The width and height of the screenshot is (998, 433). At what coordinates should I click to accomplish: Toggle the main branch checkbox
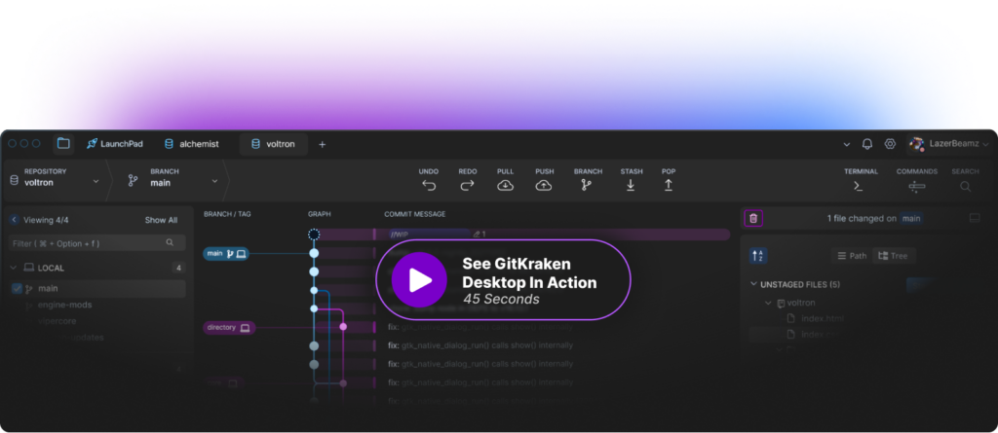click(x=18, y=289)
